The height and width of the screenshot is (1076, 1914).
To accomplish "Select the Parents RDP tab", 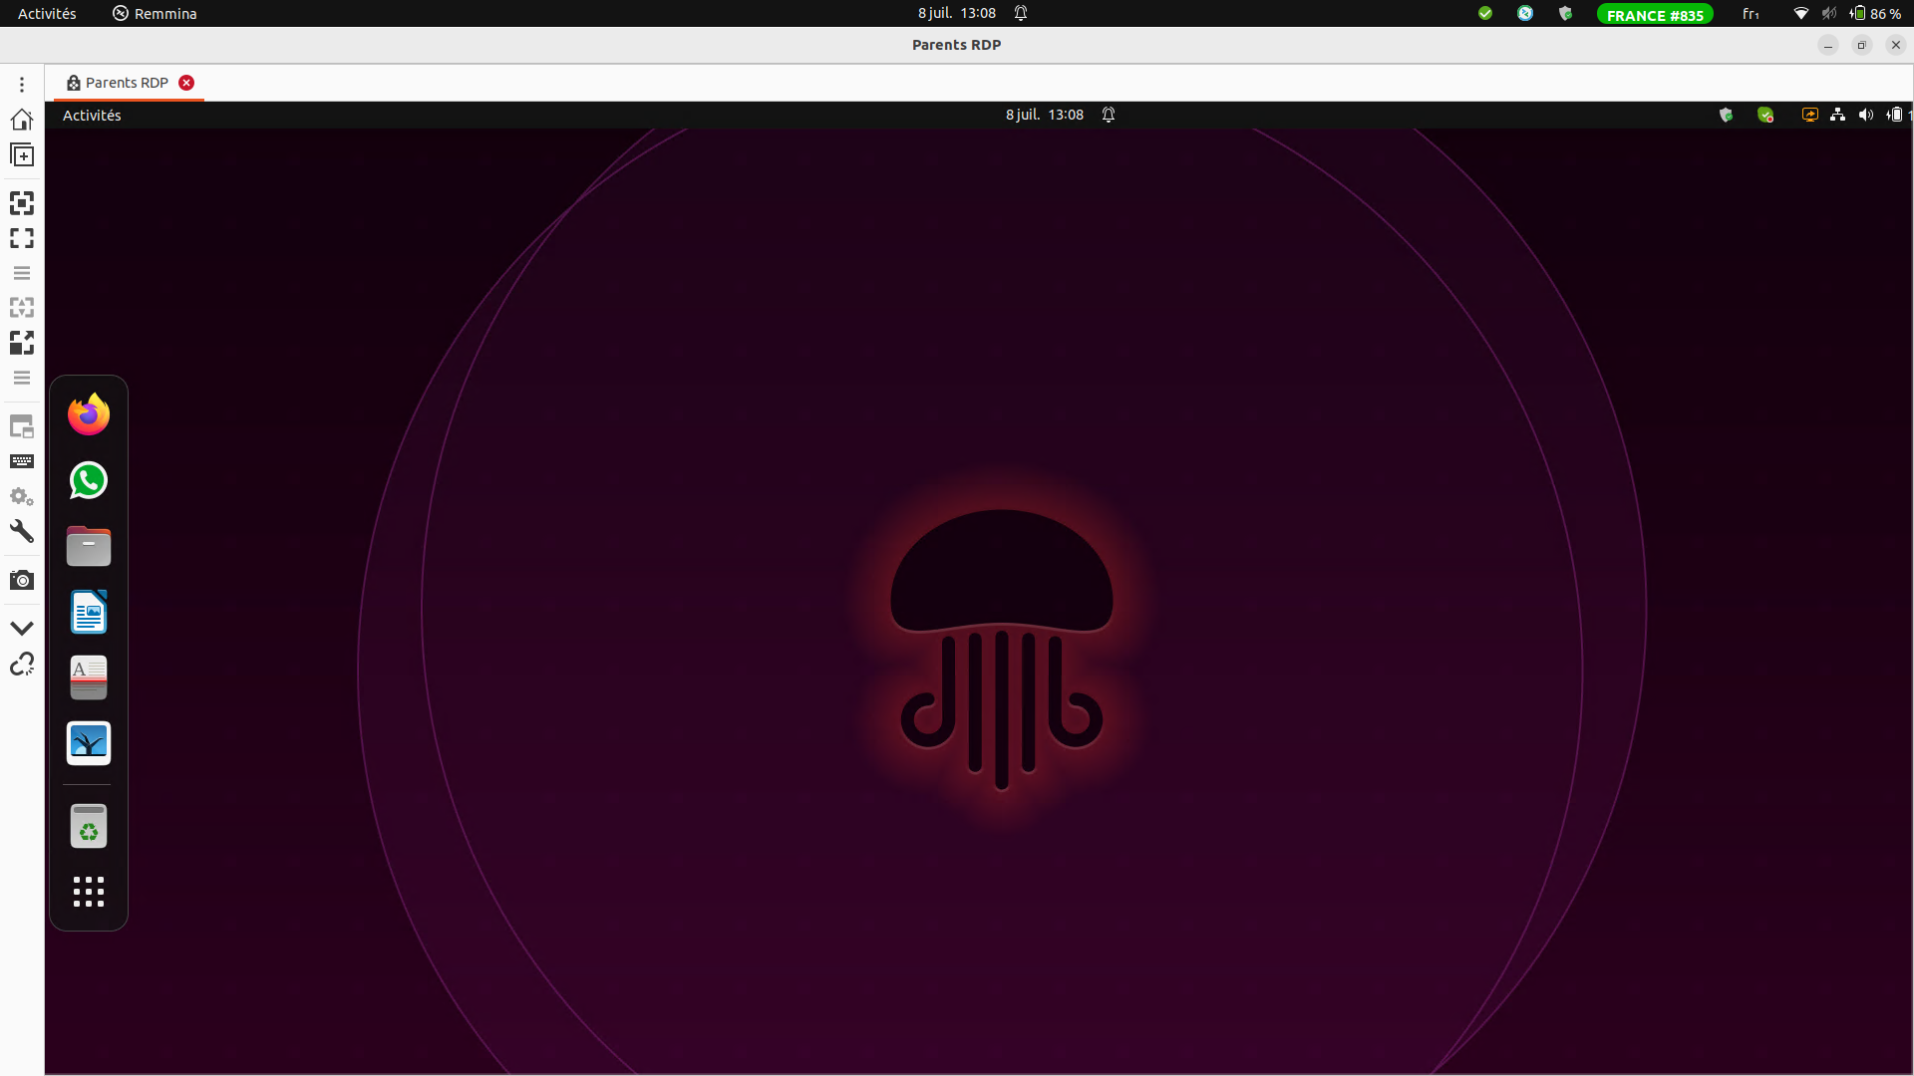I will click(x=127, y=83).
